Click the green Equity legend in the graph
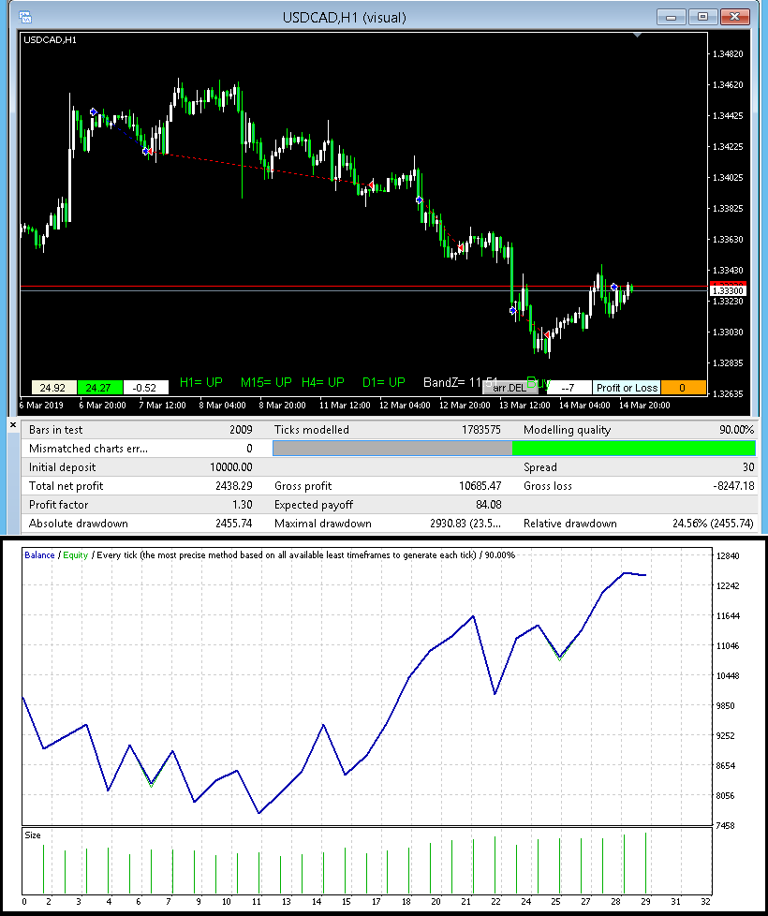Viewport: 768px width, 916px height. 75,555
